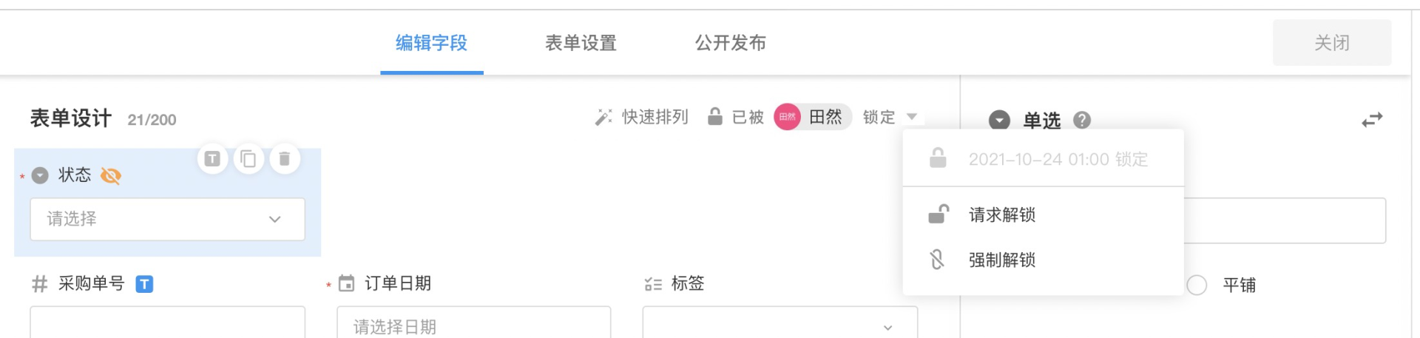
Task: Switch to the 公开发布 tab
Action: tap(730, 43)
